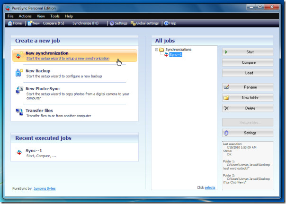Close the PureSync window
This screenshot has height=204, width=286.
[x=272, y=7]
